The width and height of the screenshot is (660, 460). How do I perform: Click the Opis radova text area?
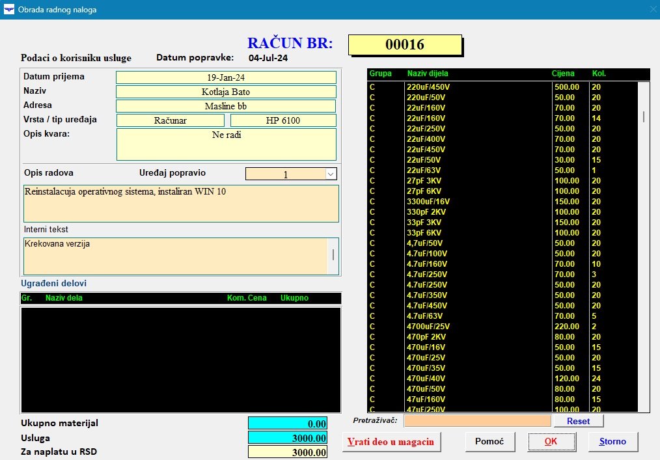[181, 203]
